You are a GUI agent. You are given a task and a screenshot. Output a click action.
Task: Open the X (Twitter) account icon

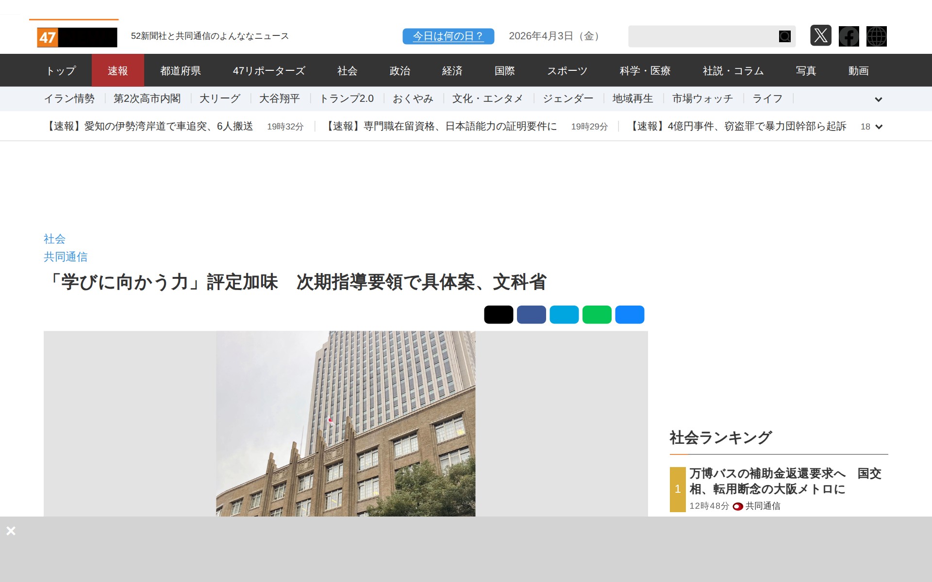point(820,36)
